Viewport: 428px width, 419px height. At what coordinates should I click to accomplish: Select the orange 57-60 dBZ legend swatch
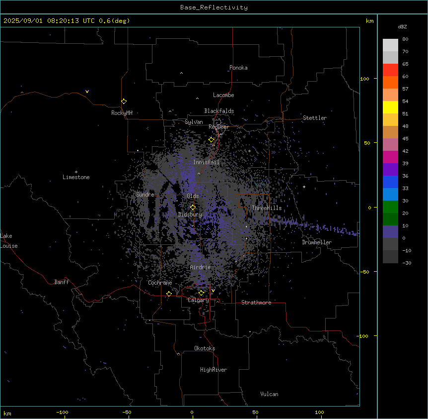390,82
